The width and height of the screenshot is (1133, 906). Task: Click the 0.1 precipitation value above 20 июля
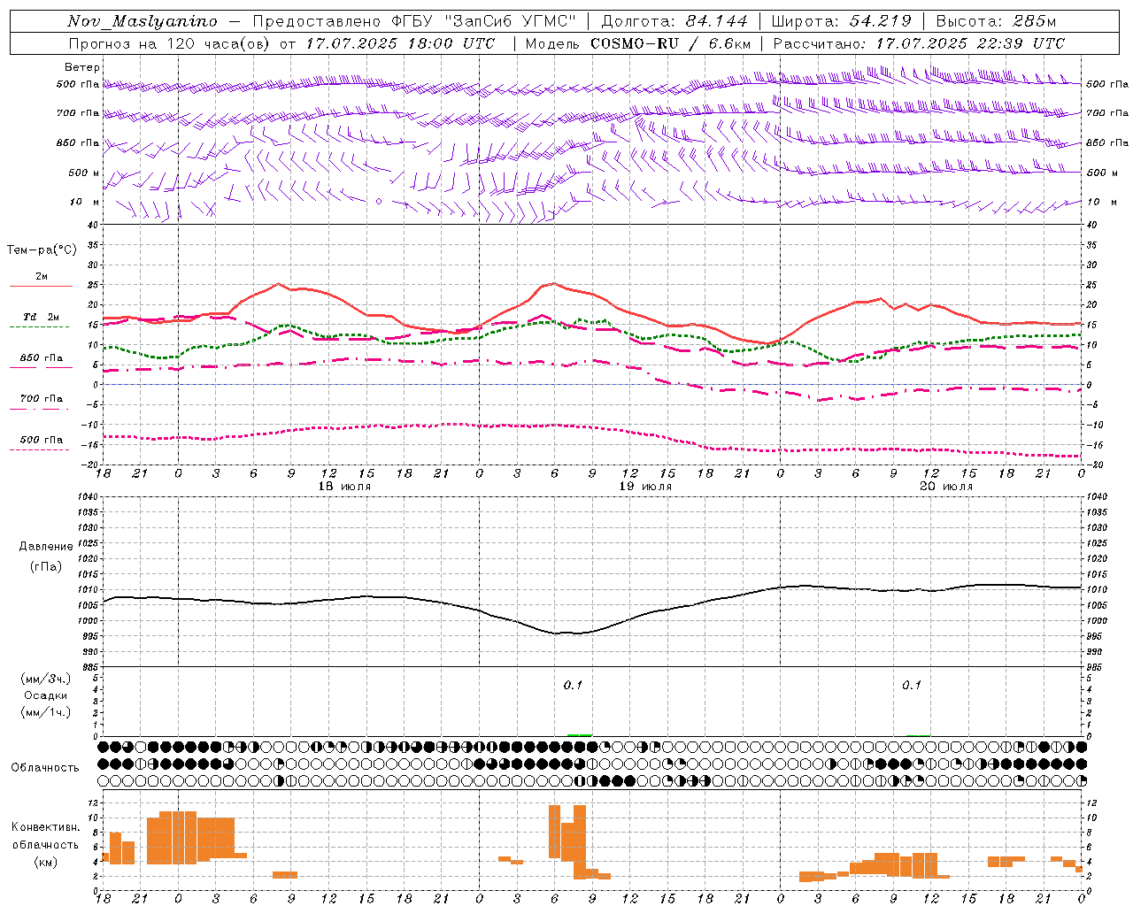coord(911,685)
